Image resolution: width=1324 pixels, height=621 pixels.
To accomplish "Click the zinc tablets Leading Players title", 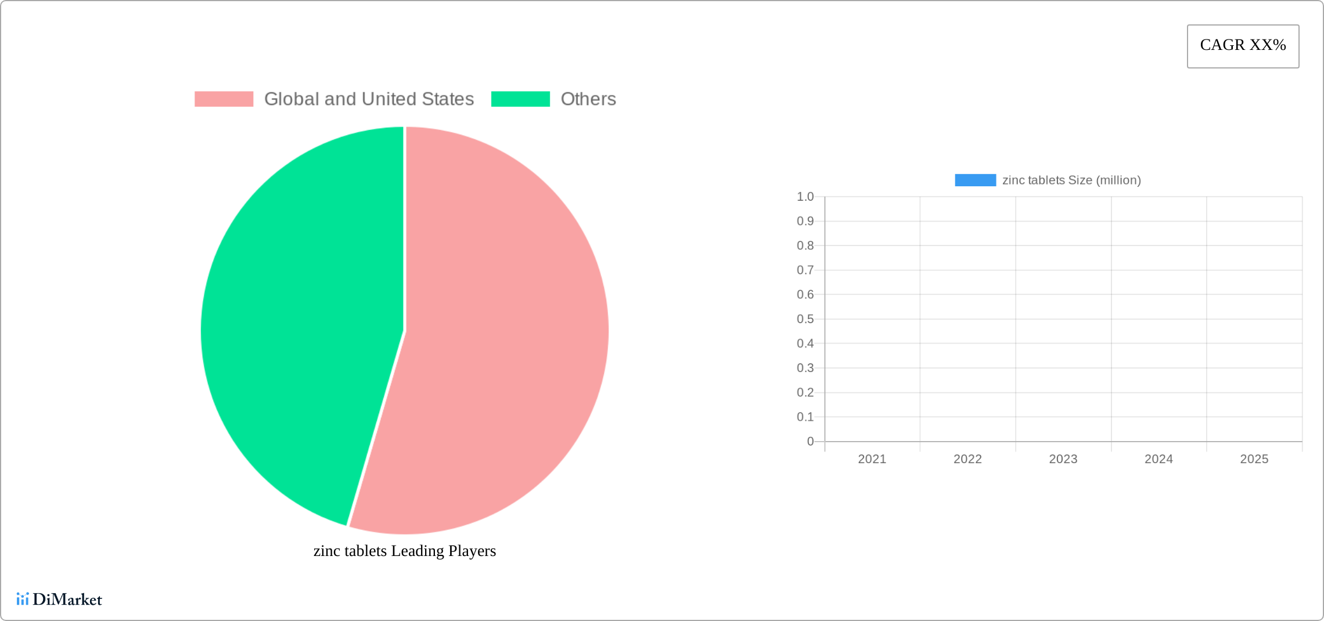I will [405, 551].
